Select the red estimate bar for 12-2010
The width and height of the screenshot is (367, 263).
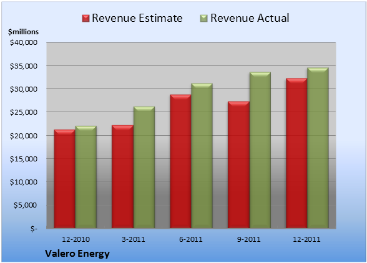[x=65, y=179]
